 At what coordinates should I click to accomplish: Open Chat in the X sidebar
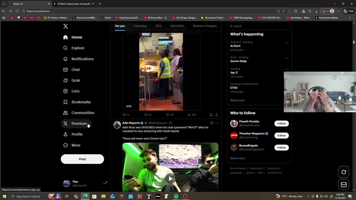tap(71, 70)
